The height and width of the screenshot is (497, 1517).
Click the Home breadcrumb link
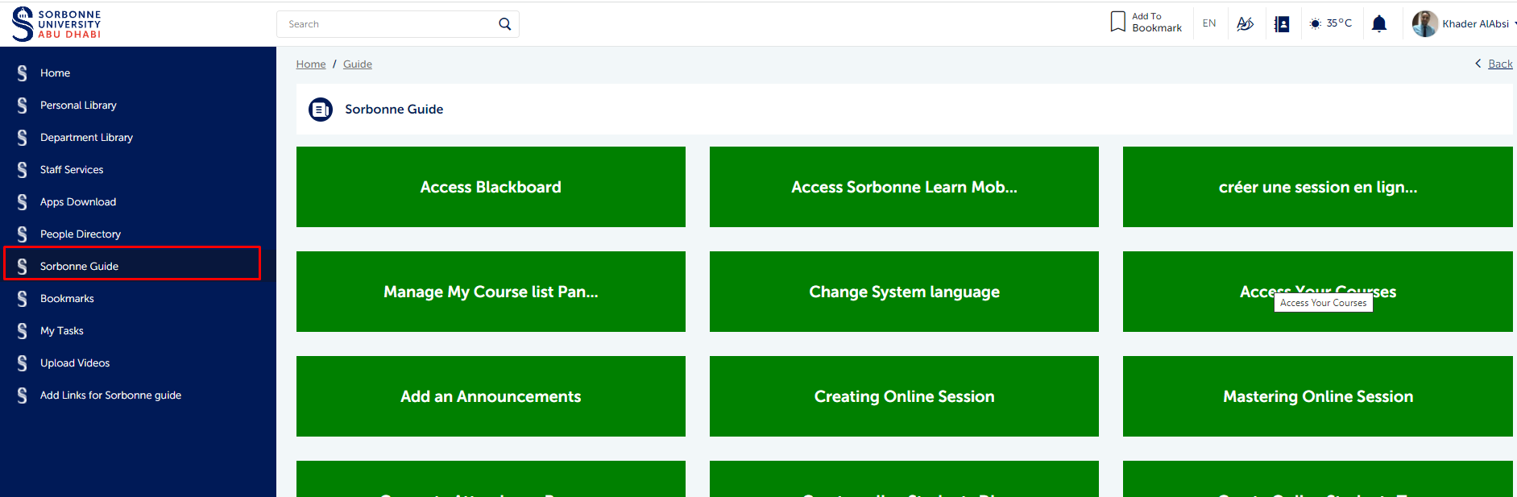pyautogui.click(x=311, y=64)
